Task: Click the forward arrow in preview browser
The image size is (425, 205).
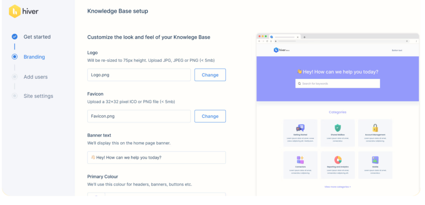Action: [x=263, y=41]
